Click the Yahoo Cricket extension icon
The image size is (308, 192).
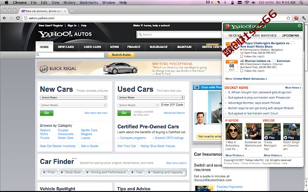point(296,18)
